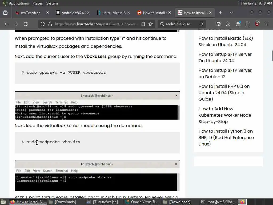Click the page vertical scrollbar thumb
The height and width of the screenshot is (205, 273).
tap(272, 56)
